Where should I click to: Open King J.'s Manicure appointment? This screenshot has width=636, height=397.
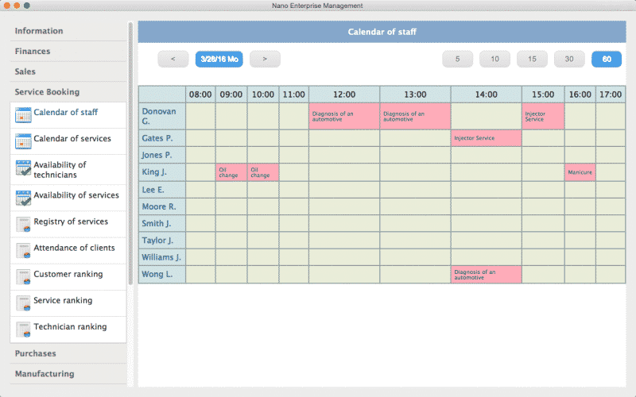pyautogui.click(x=580, y=172)
